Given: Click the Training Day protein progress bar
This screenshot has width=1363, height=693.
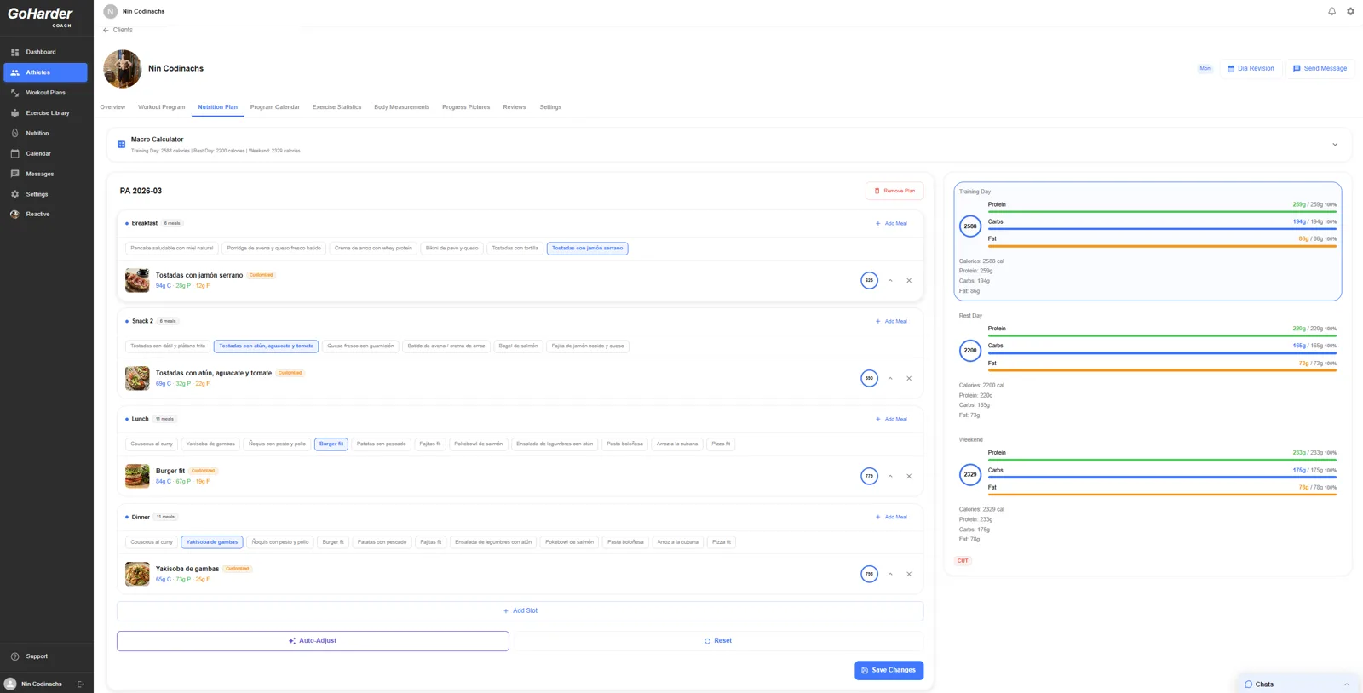Looking at the screenshot, I should click(x=1162, y=212).
